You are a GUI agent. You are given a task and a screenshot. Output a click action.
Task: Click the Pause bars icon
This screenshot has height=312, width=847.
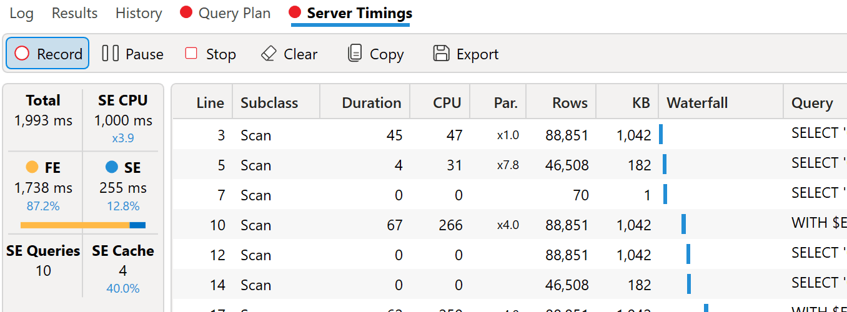coord(111,53)
